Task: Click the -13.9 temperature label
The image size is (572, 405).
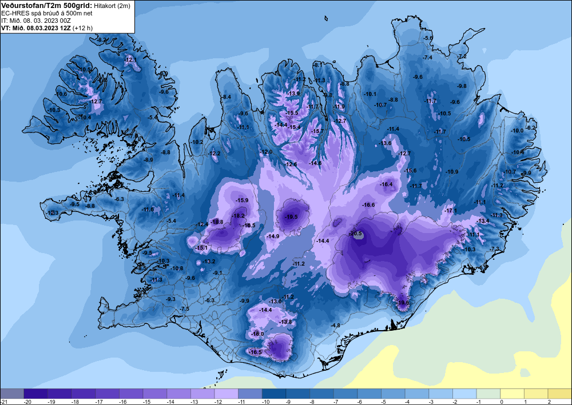Action: click(x=293, y=94)
